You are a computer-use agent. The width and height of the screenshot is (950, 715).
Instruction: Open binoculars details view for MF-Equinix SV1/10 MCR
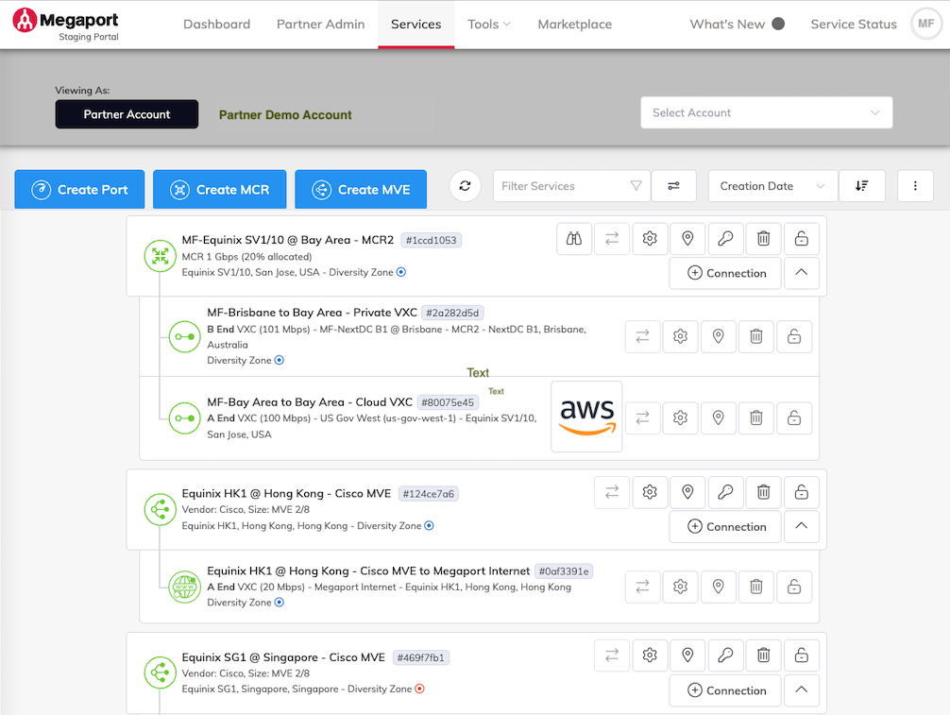[573, 238]
